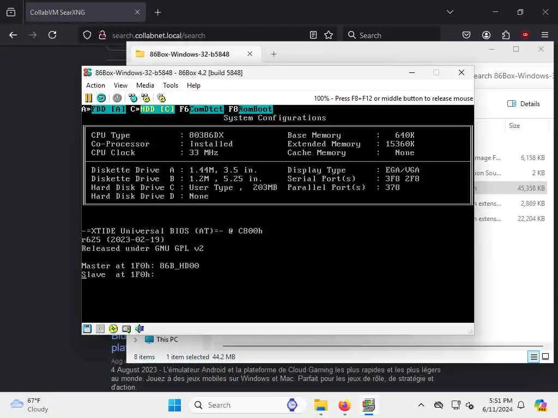558x418 pixels.
Task: Open 86Box machine settings gear icon
Action: [x=161, y=98]
